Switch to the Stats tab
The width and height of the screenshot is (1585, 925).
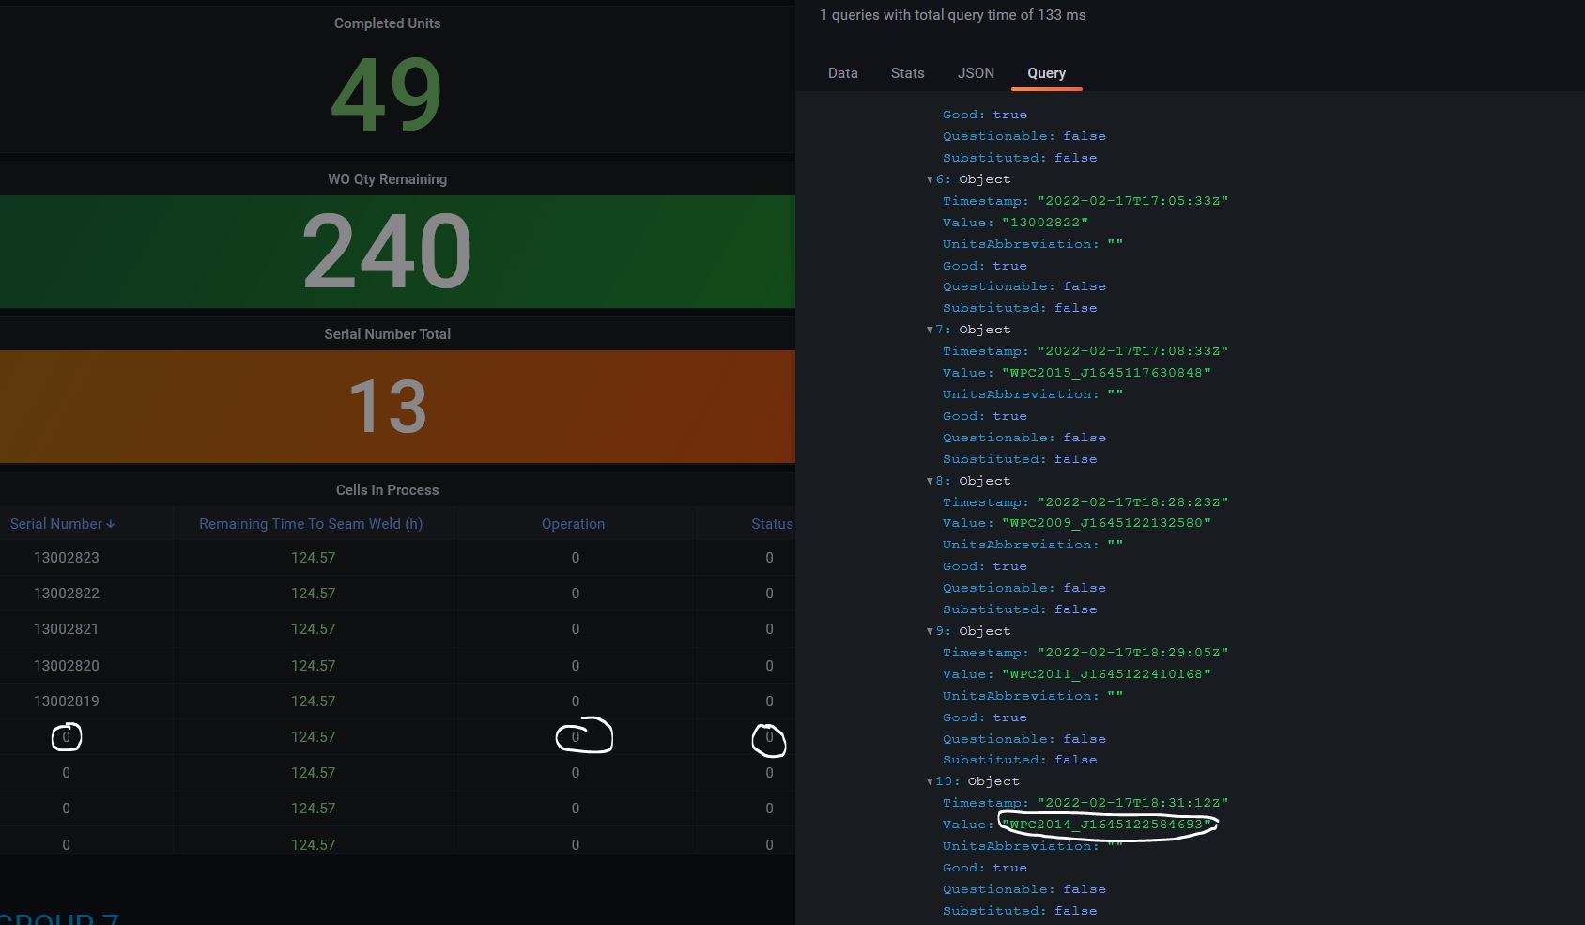coord(906,73)
